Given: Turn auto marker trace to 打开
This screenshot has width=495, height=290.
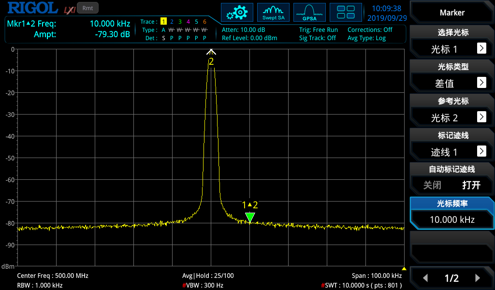Looking at the screenshot, I should coord(471,185).
